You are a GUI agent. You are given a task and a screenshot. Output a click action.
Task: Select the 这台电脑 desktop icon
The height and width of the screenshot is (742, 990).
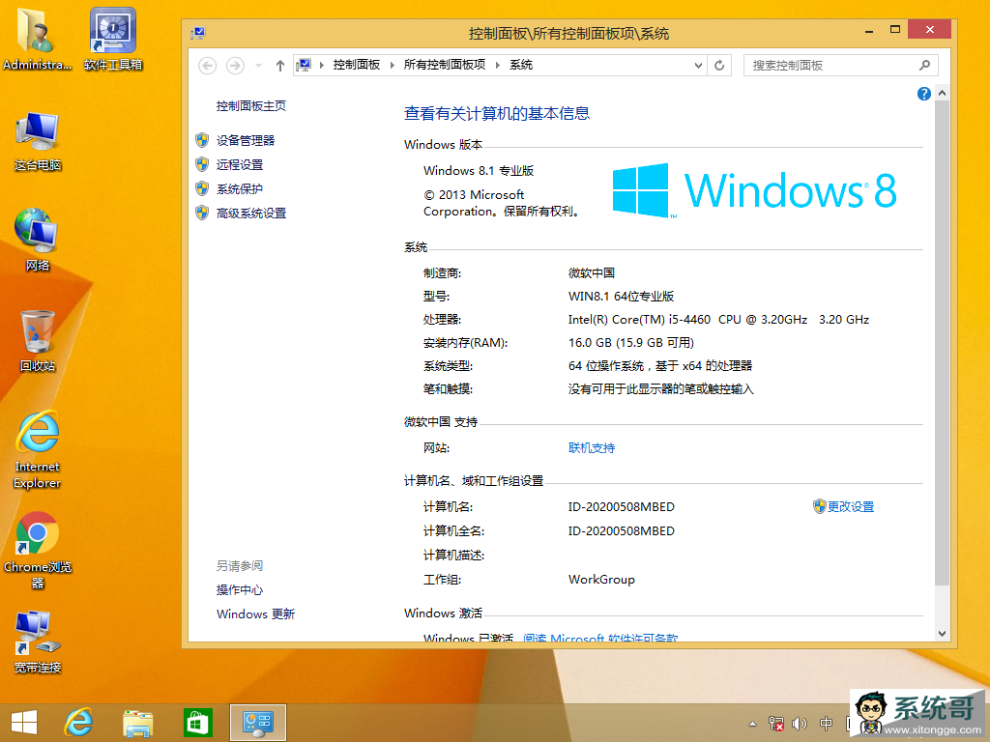coord(38,140)
